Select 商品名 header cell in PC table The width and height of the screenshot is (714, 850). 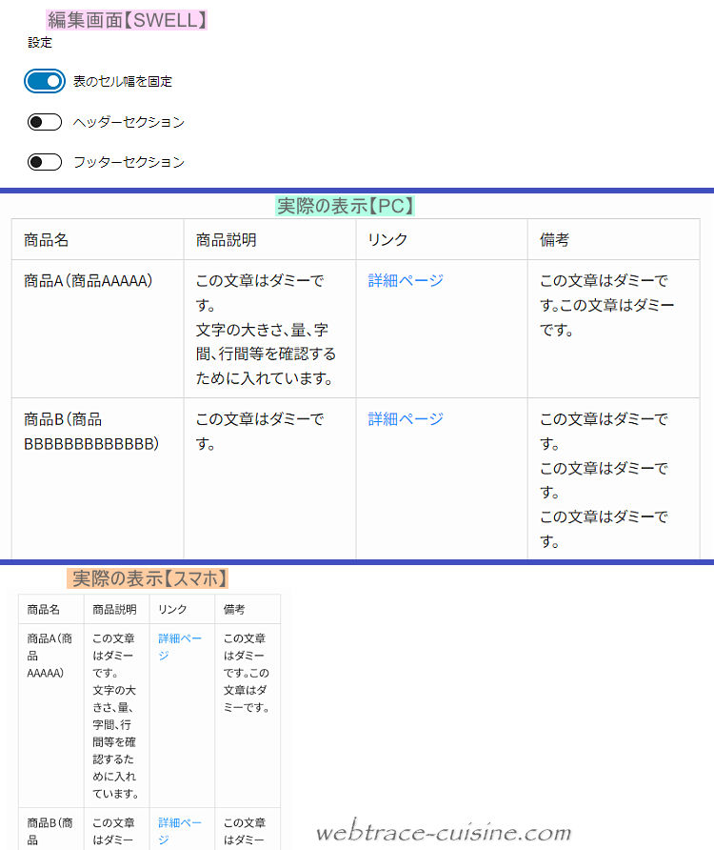click(x=97, y=239)
